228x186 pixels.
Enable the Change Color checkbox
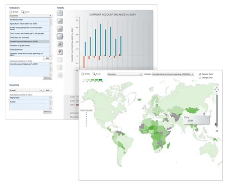(x=200, y=78)
